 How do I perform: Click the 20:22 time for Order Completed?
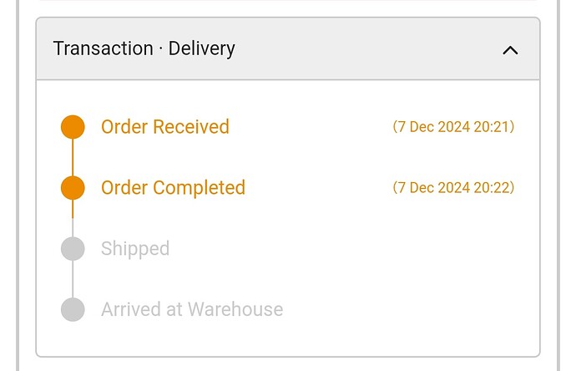click(x=492, y=188)
